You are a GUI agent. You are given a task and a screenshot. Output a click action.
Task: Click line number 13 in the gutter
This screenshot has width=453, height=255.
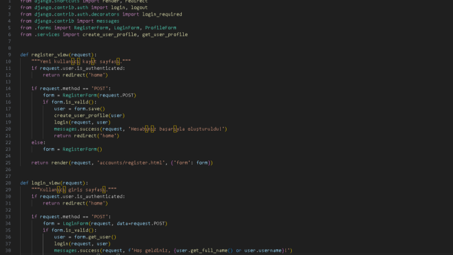[8, 82]
